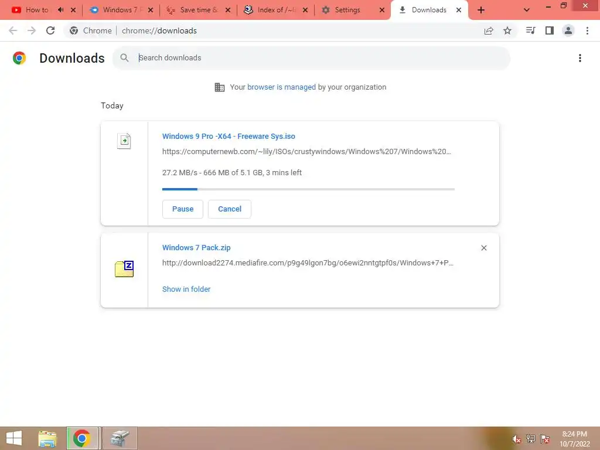The image size is (600, 450).
Task: Open File Explorer from the taskbar
Action: pos(47,438)
